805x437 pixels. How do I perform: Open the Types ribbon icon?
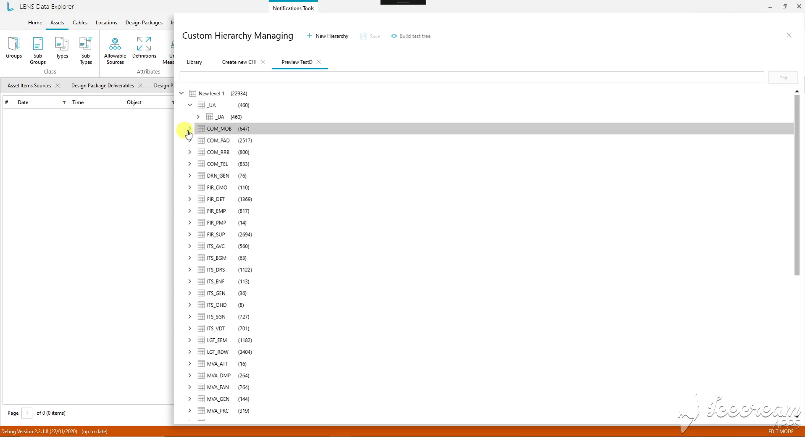click(x=62, y=48)
